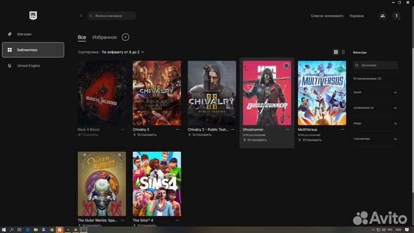Open Windows taskbar search
Image resolution: width=414 pixels, height=233 pixels.
[11, 230]
